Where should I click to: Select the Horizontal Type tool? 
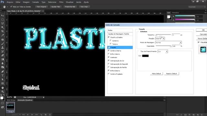3,75
